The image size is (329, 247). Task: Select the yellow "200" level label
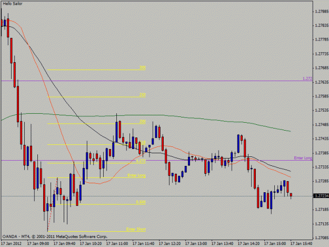(143, 121)
